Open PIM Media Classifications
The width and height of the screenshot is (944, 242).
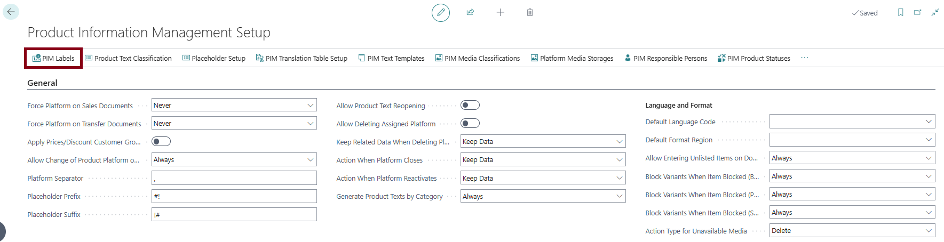pos(478,58)
